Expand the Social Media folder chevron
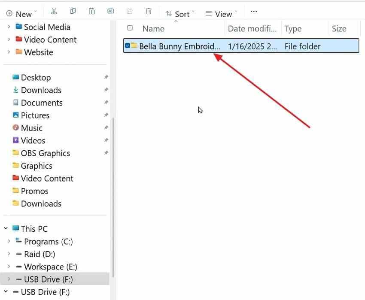This screenshot has width=365, height=300. [x=9, y=27]
